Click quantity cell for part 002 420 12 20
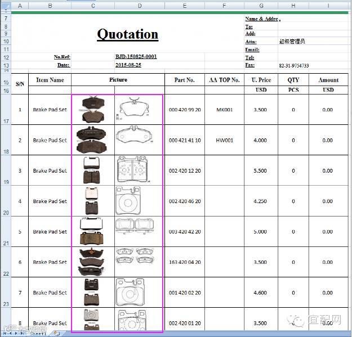Image resolution: width=352 pixels, height=337 pixels. tap(293, 170)
